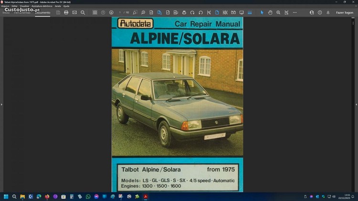Expand the left navigation pane arrow
The image size is (358, 201).
1,104
